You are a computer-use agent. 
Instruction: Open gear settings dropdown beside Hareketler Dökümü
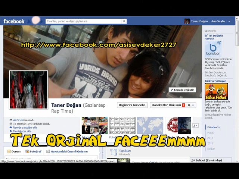click(191, 105)
